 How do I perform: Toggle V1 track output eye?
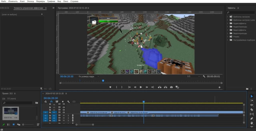(64, 112)
